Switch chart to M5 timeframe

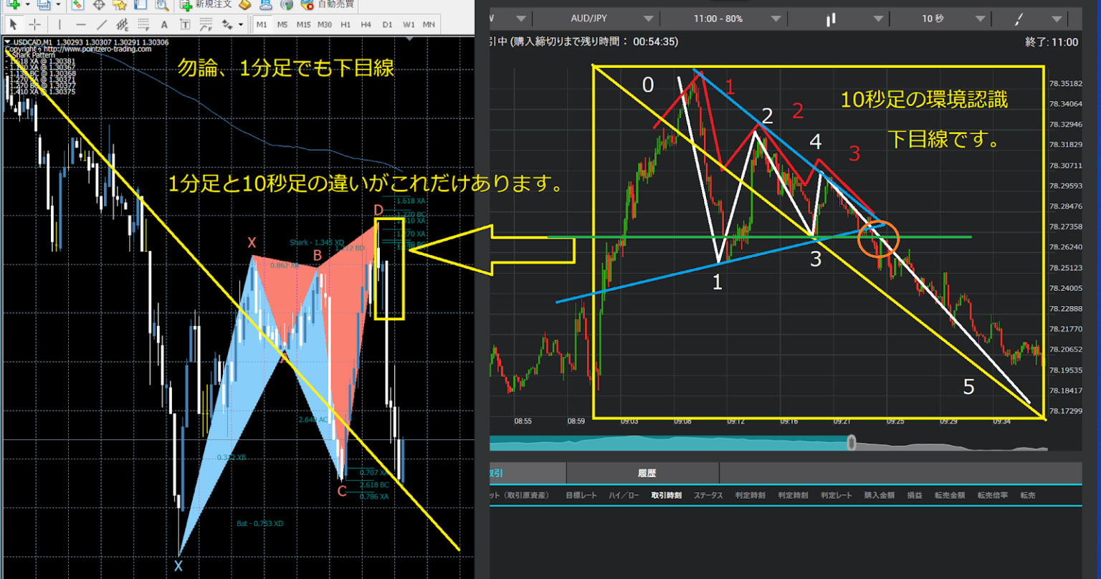282,24
